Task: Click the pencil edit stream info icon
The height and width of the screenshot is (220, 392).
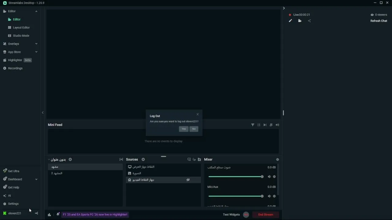Action: tap(290, 21)
